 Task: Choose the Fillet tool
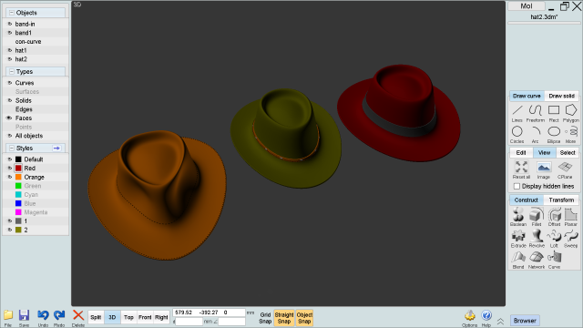tap(537, 217)
